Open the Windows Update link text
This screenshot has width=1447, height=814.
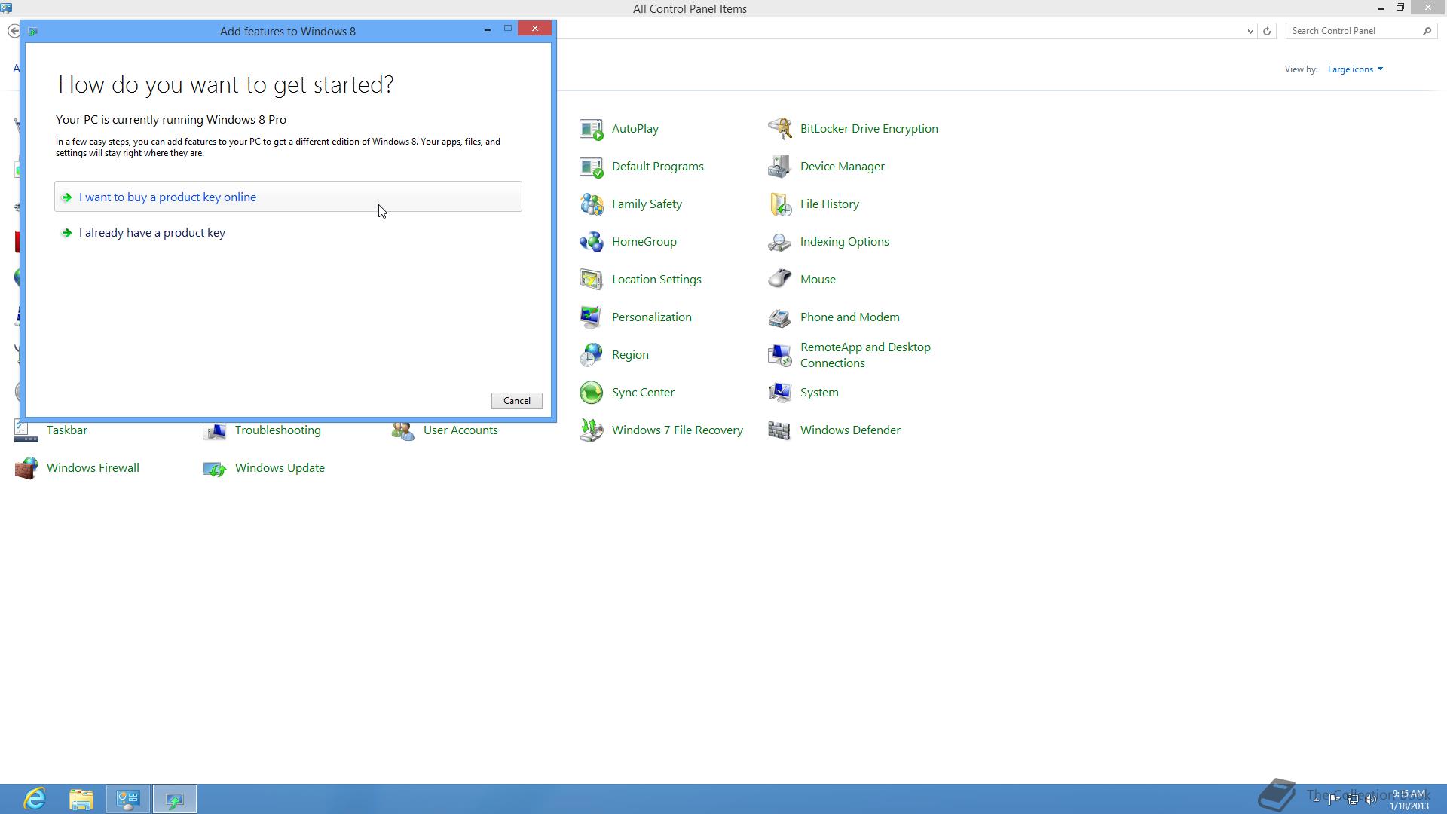pyautogui.click(x=280, y=468)
